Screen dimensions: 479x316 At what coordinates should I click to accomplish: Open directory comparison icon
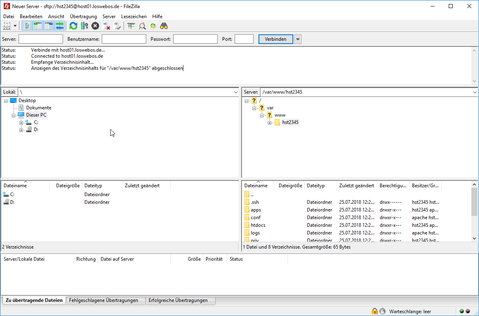(131, 26)
